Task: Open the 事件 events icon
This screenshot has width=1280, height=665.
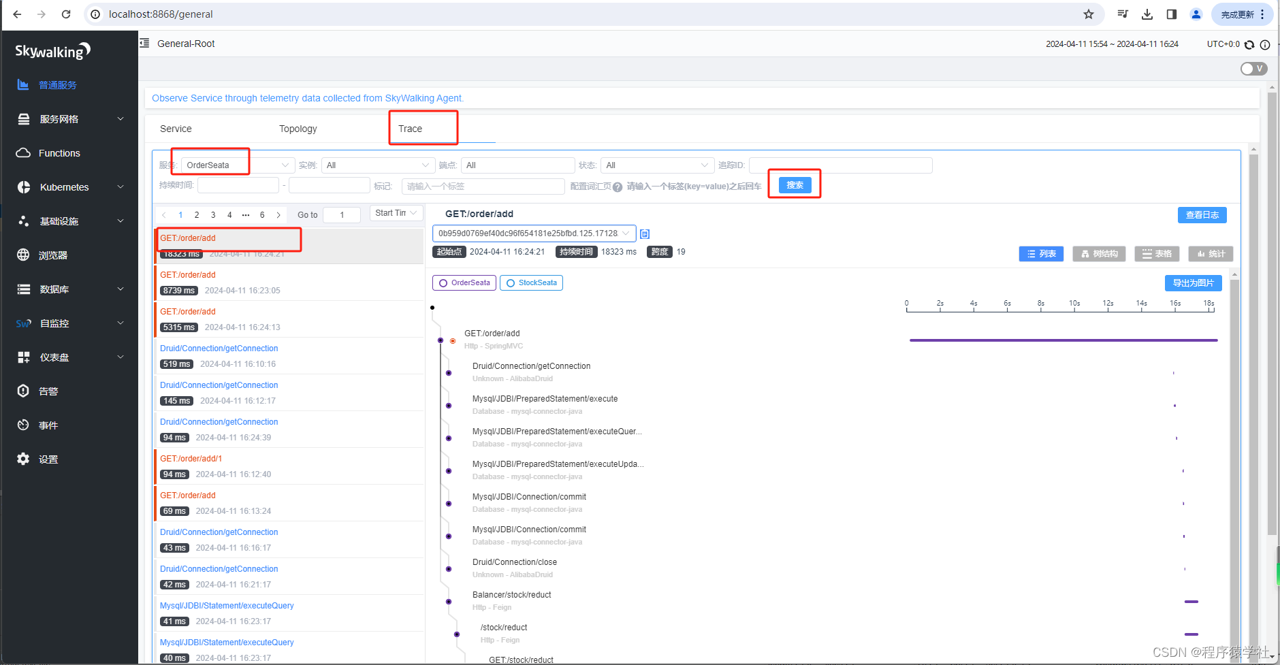Action: pos(23,425)
